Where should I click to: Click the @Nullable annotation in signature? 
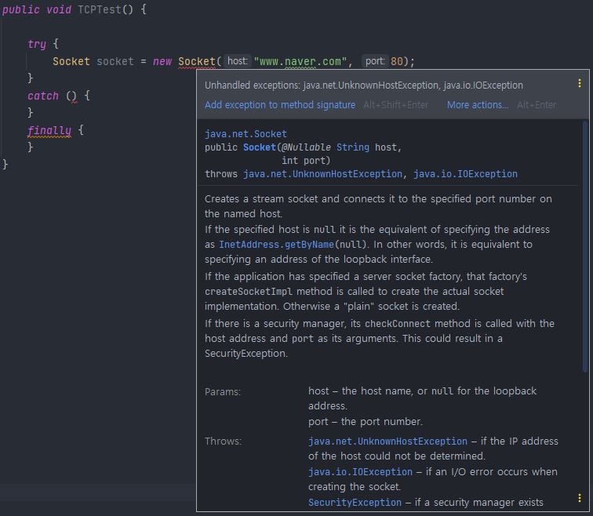tap(307, 147)
